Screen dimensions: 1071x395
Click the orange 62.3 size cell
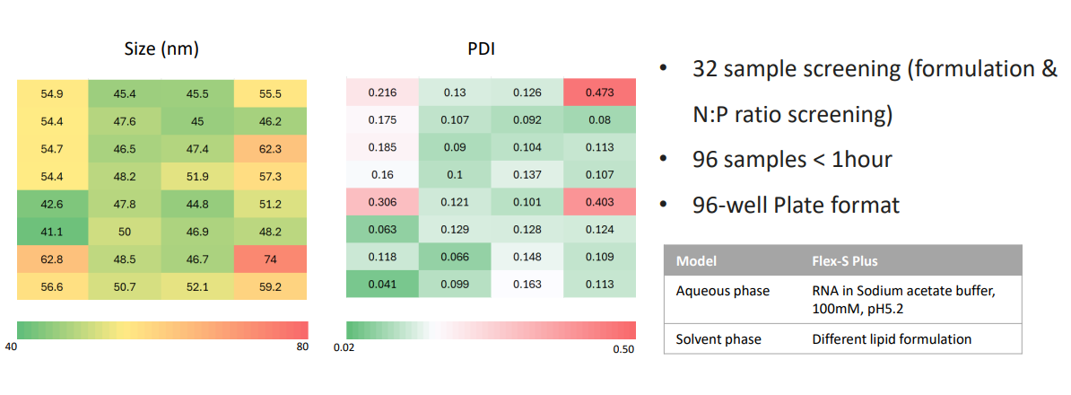(271, 148)
